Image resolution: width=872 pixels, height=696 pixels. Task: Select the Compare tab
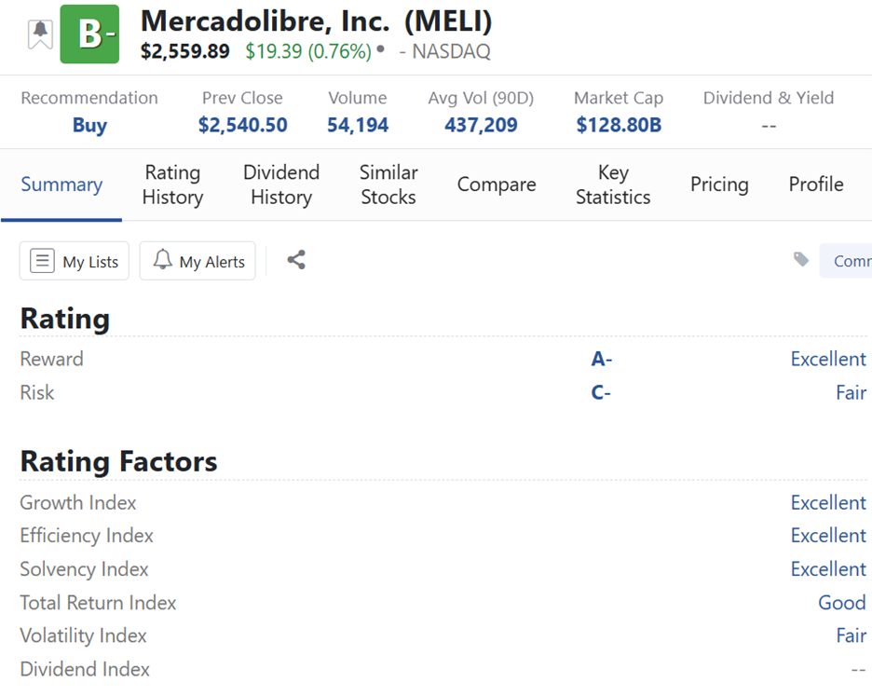pos(497,184)
